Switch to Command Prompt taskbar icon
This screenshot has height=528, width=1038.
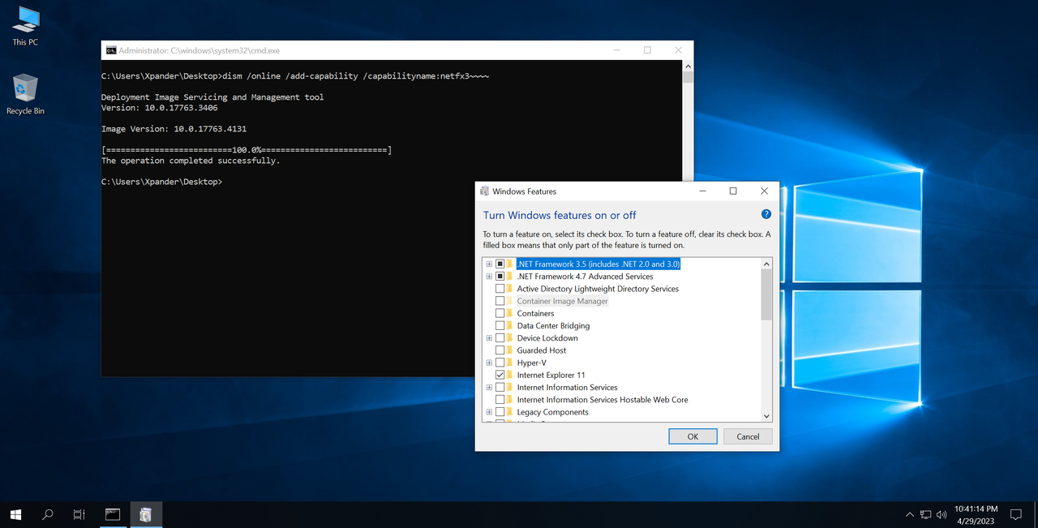click(113, 514)
